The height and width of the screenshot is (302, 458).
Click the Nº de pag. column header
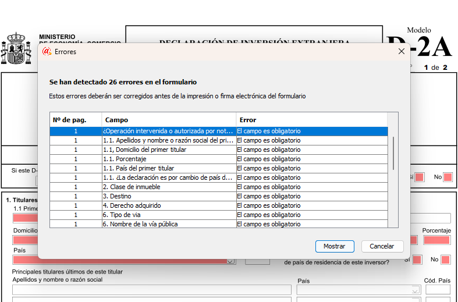click(x=76, y=120)
